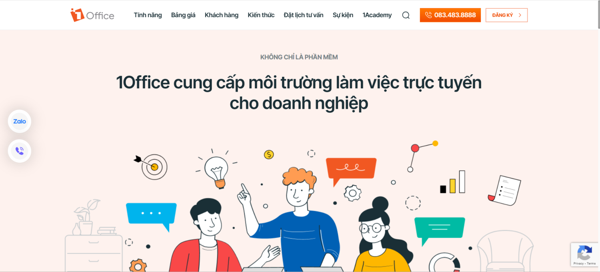The height and width of the screenshot is (272, 600).
Task: Open the search magnifier icon
Action: 406,15
